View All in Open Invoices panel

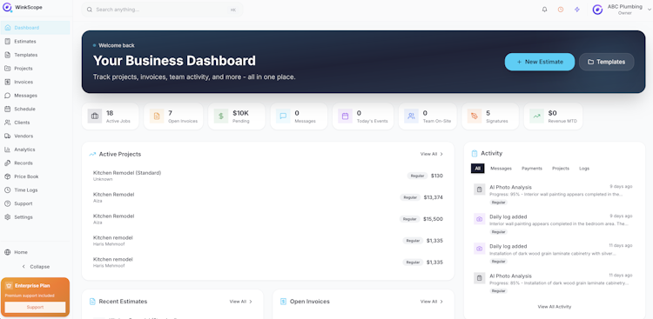point(432,302)
